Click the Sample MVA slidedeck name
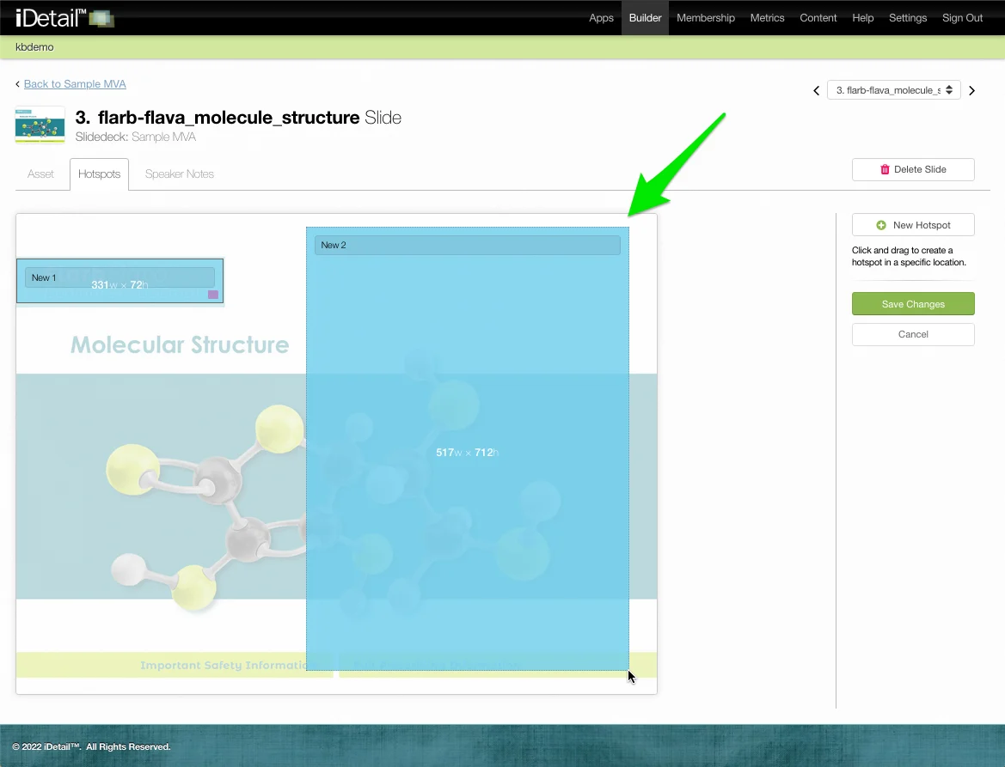The width and height of the screenshot is (1005, 767). (163, 137)
